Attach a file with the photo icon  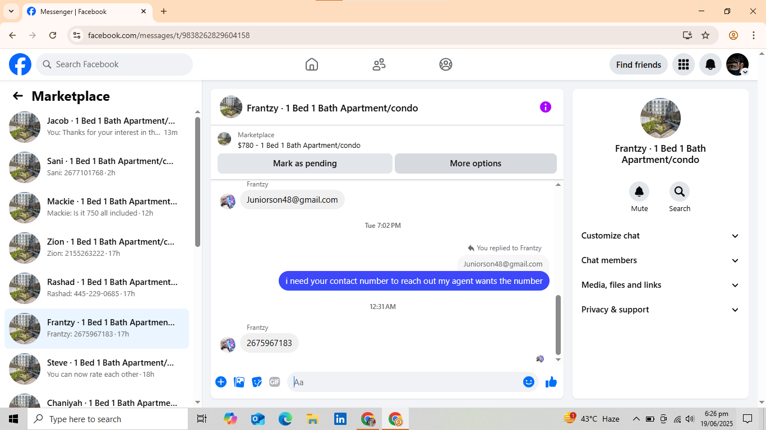pos(239,382)
